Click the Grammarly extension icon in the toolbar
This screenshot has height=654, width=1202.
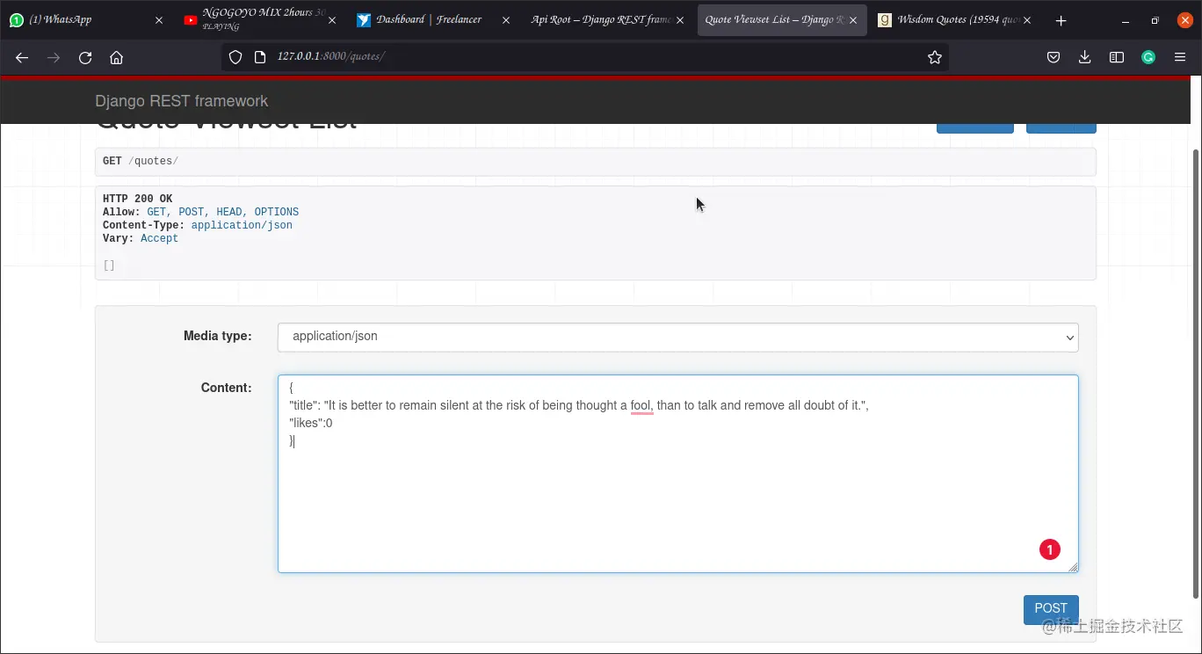(x=1148, y=56)
